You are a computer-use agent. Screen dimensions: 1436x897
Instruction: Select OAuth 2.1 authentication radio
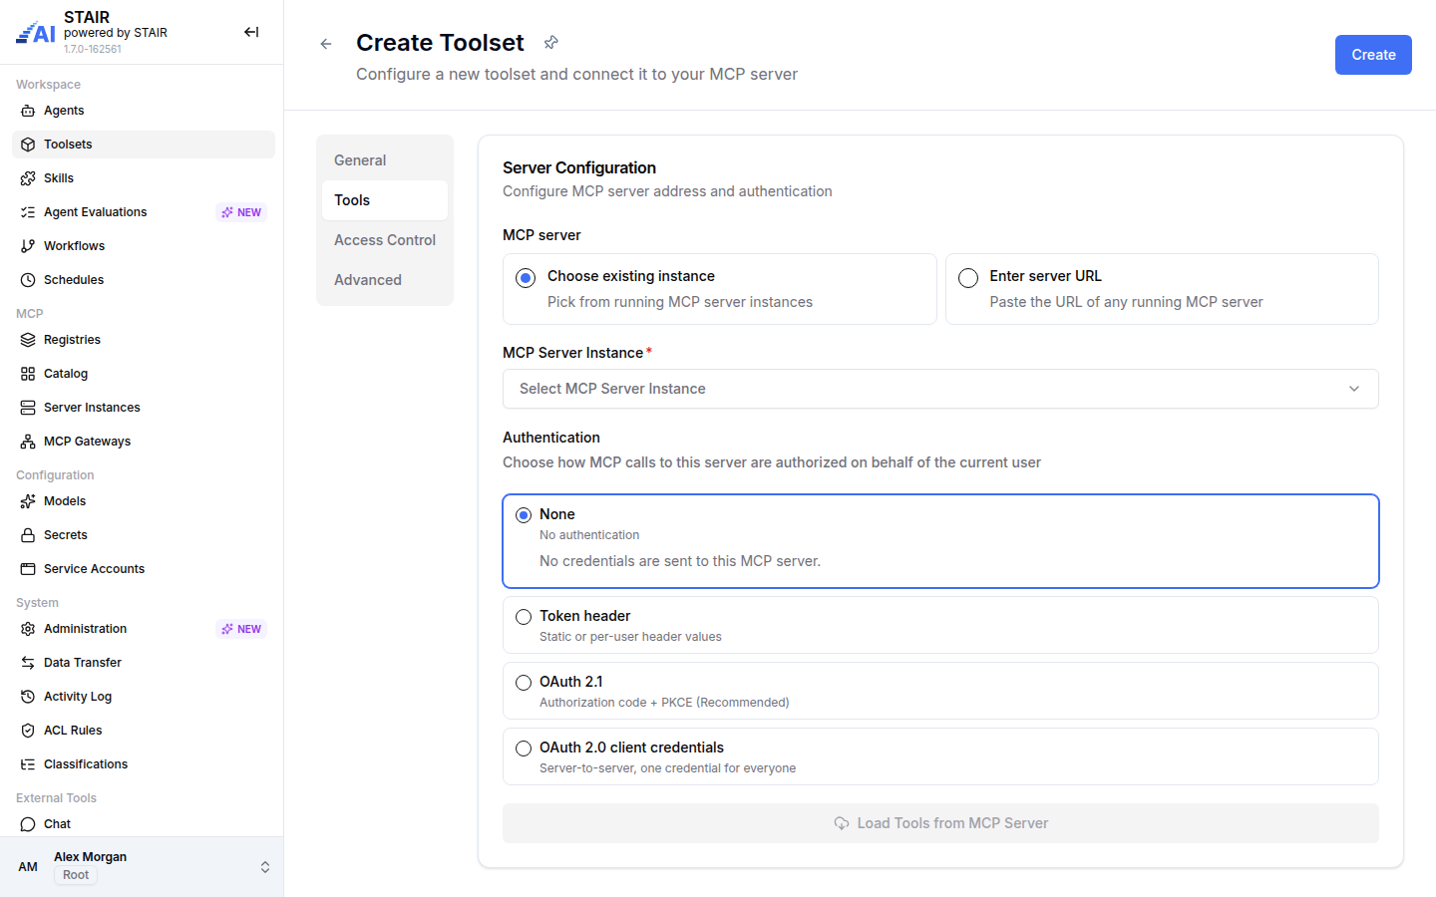click(524, 683)
